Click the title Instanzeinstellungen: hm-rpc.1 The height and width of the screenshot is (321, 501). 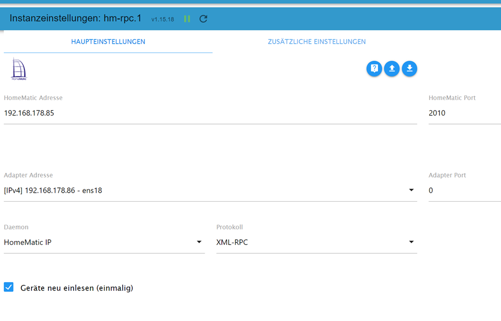pyautogui.click(x=75, y=18)
